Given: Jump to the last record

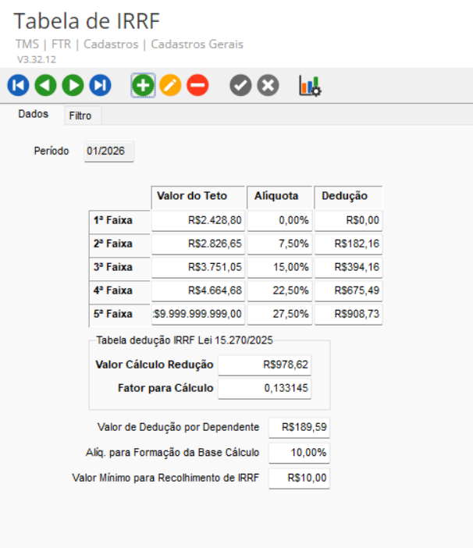Looking at the screenshot, I should [x=101, y=86].
